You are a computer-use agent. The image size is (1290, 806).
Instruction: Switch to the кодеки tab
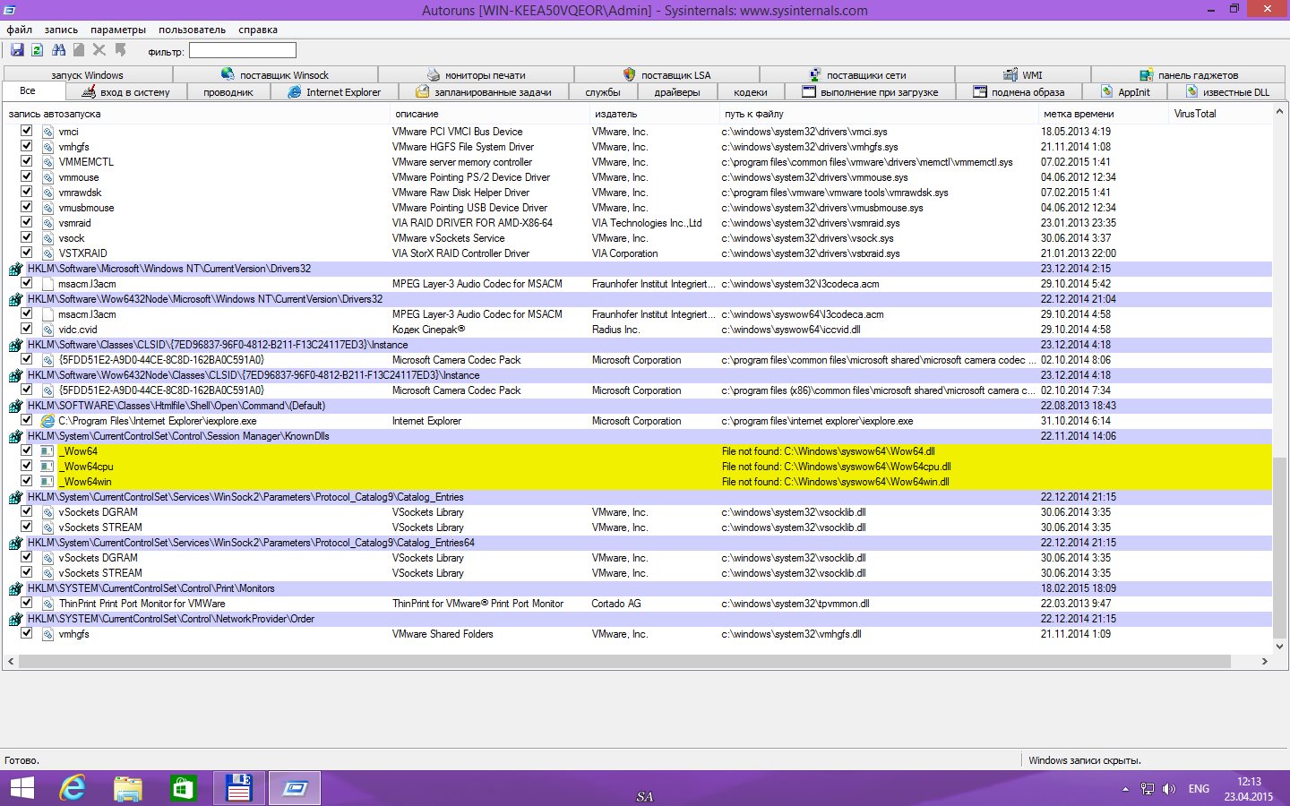click(x=751, y=92)
